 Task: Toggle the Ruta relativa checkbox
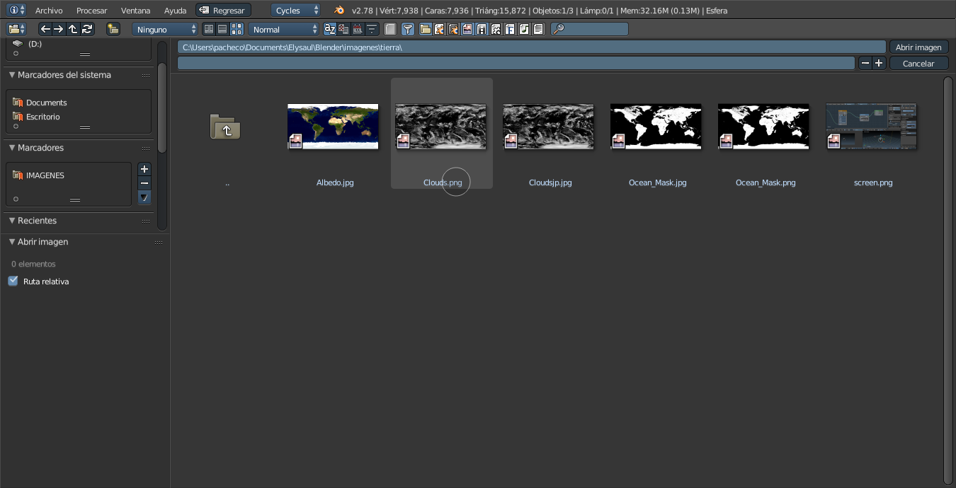(x=13, y=281)
